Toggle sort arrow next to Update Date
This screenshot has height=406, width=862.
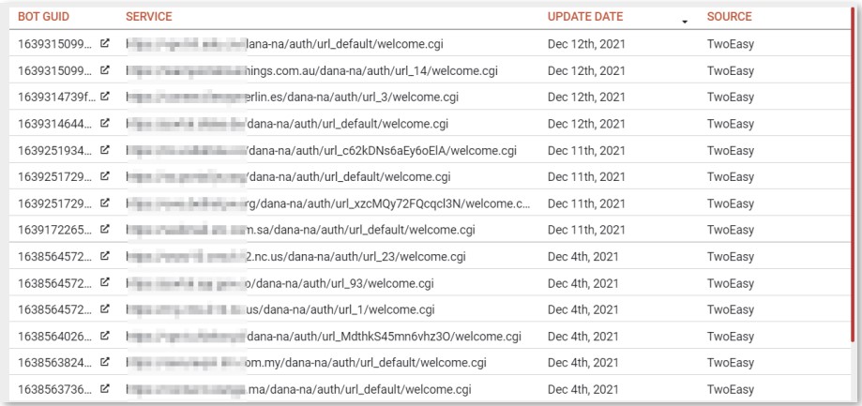[x=685, y=22]
